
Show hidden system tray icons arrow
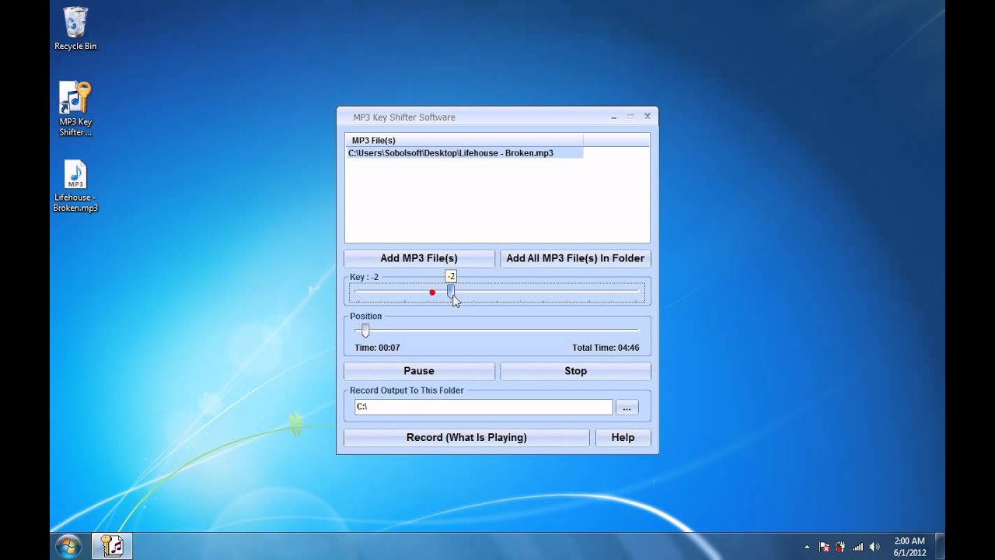click(807, 547)
